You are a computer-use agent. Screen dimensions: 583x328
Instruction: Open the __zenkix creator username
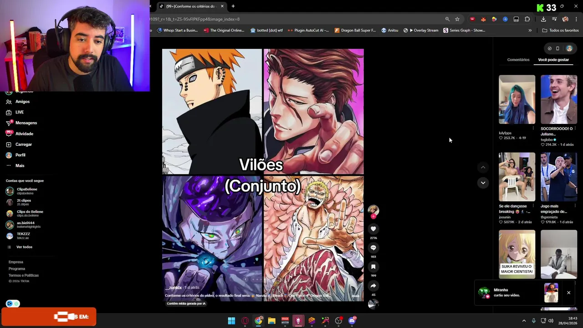coord(174,288)
